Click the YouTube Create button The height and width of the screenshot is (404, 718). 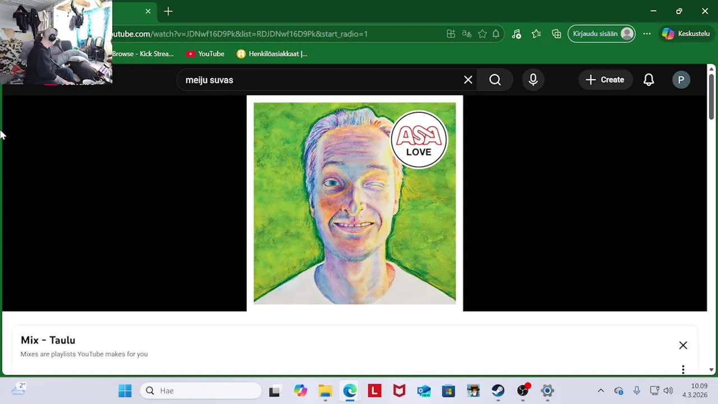point(605,80)
